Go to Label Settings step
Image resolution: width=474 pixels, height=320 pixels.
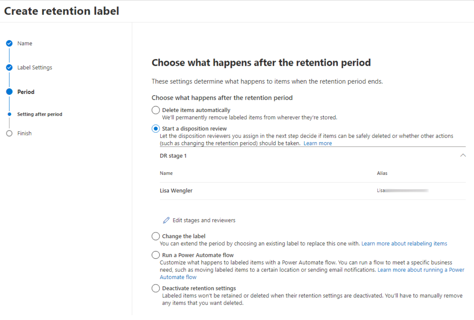click(35, 68)
